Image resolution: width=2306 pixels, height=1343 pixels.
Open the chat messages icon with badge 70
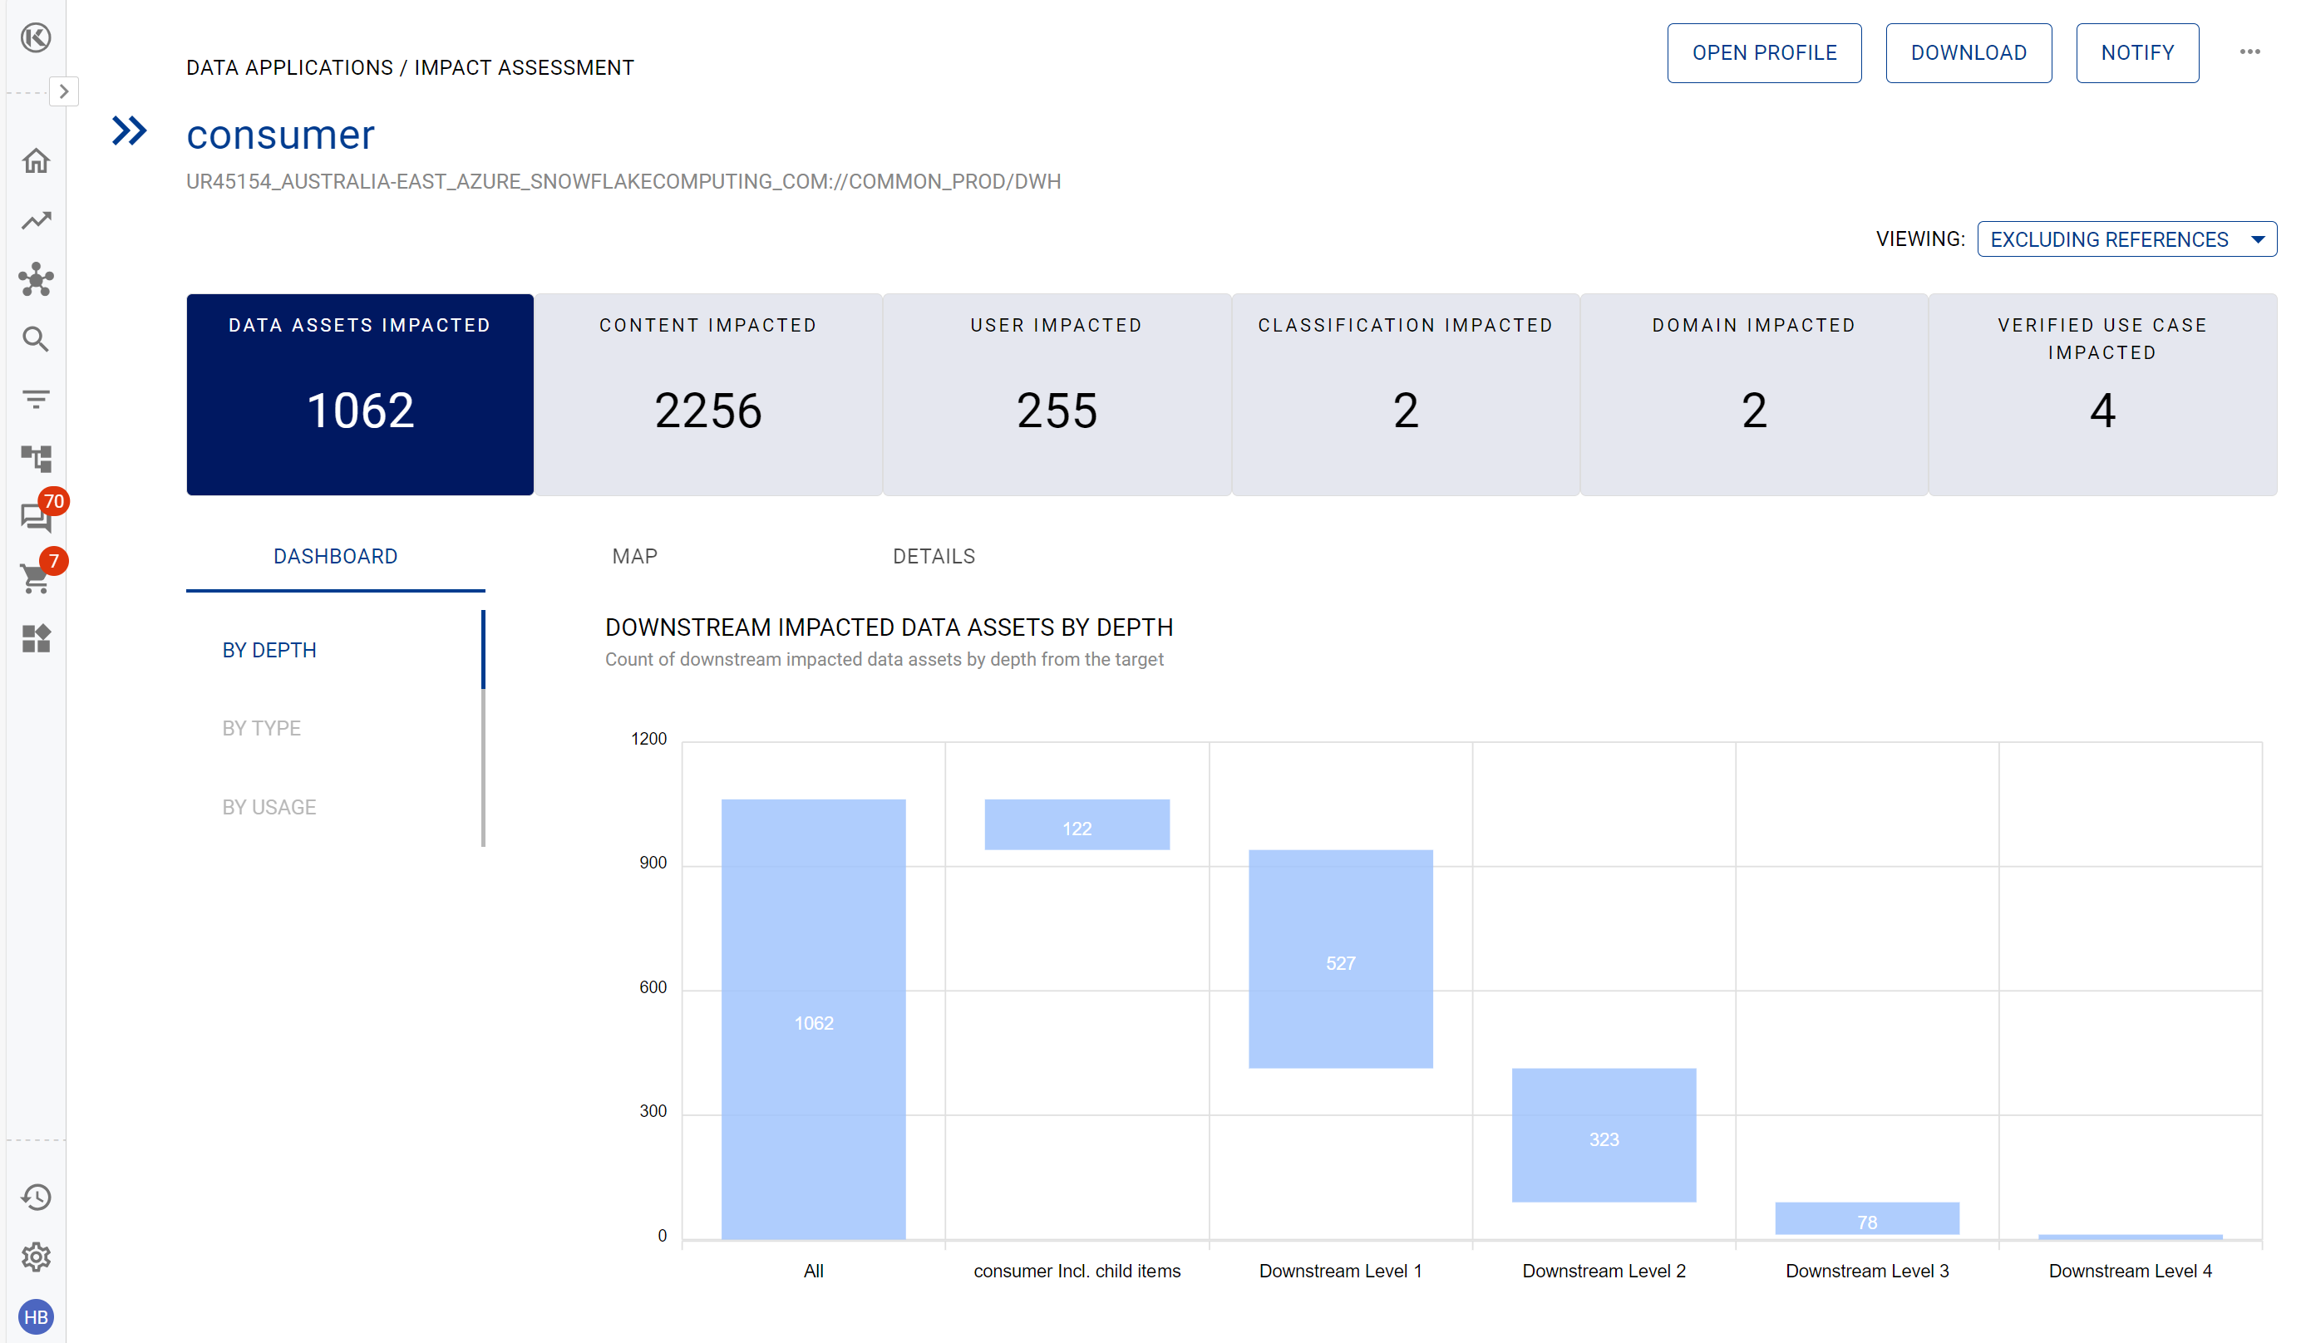click(x=36, y=517)
